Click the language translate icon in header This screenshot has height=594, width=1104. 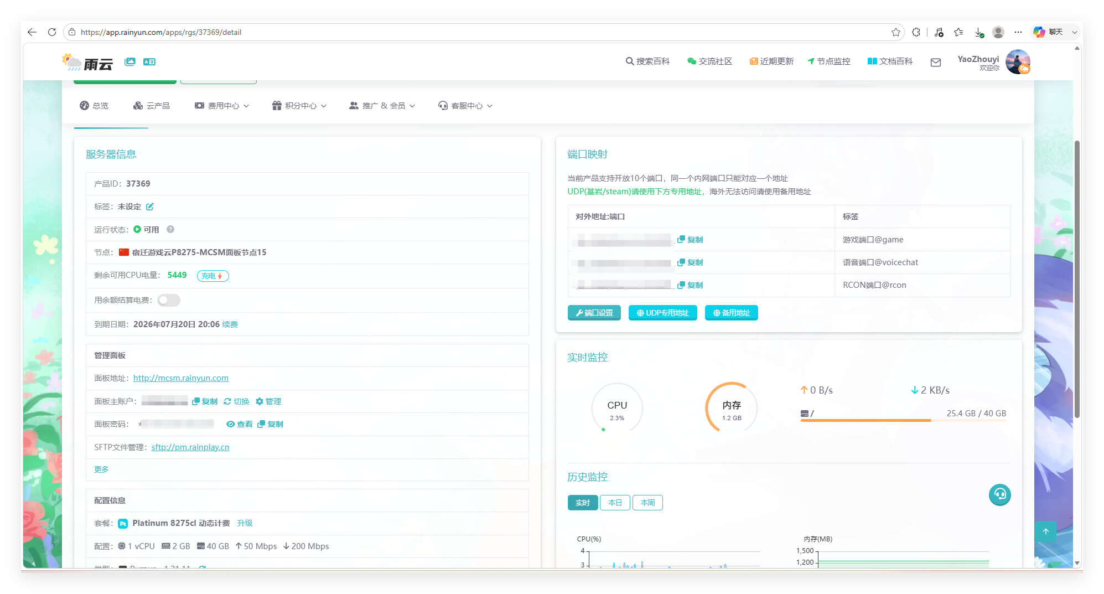tap(149, 61)
